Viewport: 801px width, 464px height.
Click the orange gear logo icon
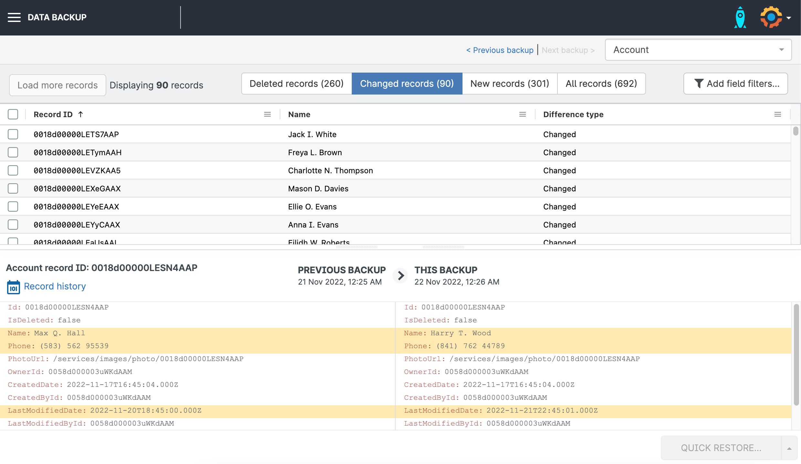[771, 17]
